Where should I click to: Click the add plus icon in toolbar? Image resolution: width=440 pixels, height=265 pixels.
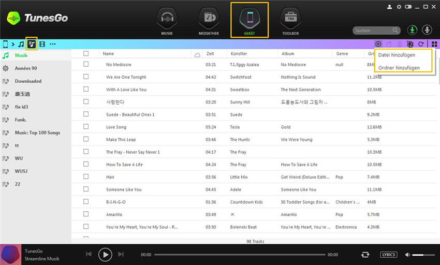pyautogui.click(x=378, y=44)
